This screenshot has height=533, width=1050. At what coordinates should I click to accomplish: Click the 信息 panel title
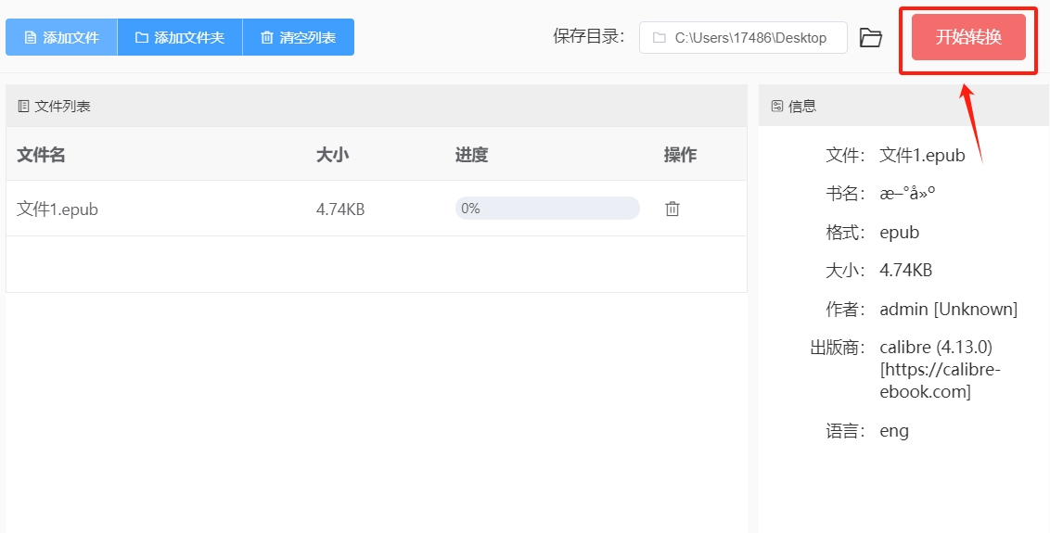pos(802,106)
